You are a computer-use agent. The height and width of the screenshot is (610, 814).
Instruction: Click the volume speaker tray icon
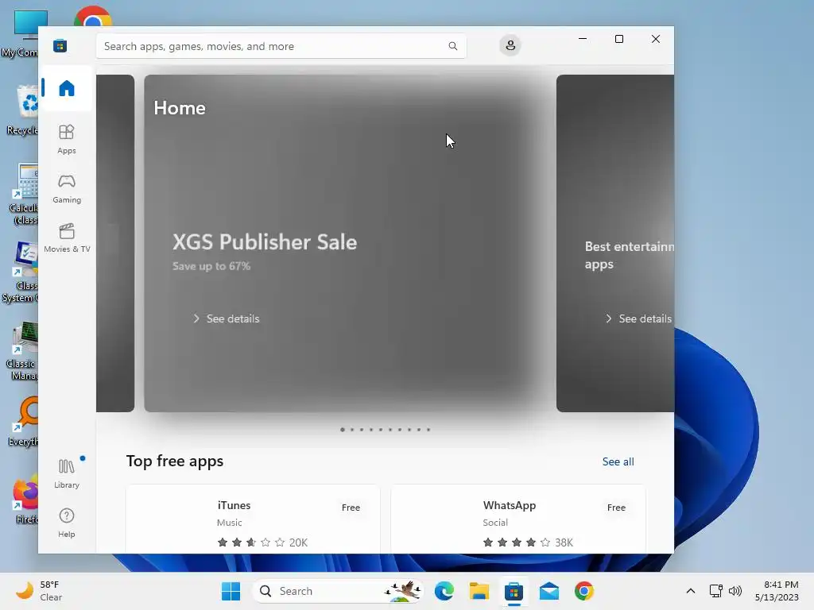coord(735,591)
